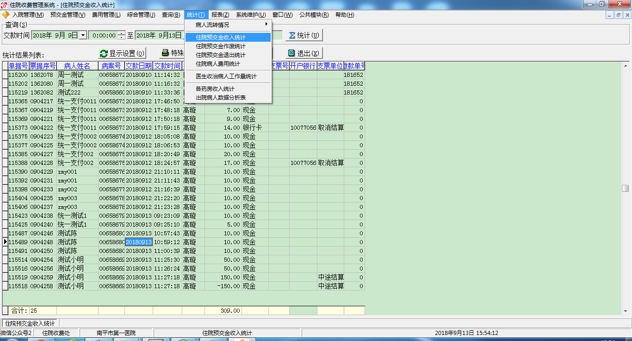Click the 合计 record count 25
The width and height of the screenshot is (632, 341).
click(x=43, y=310)
